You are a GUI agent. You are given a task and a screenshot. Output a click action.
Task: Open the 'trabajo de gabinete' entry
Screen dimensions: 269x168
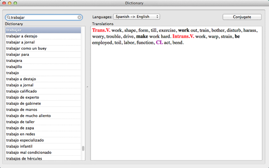[43, 104]
